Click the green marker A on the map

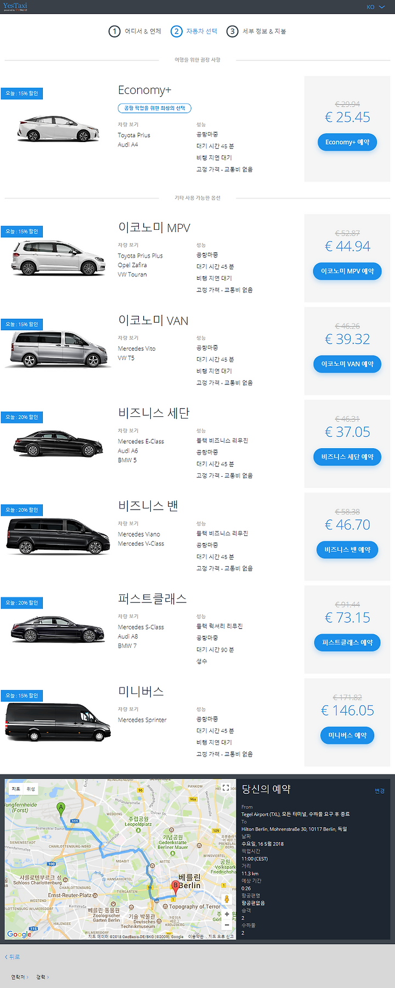click(61, 808)
